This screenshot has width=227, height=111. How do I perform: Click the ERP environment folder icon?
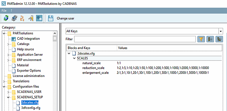14,60
